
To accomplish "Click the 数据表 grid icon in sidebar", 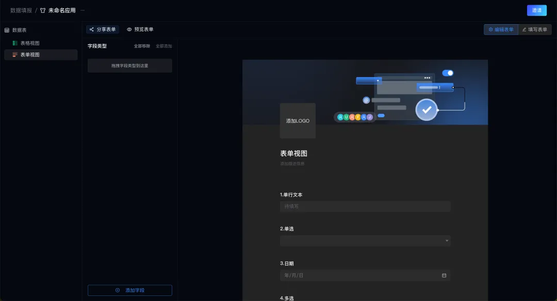I will 7,30.
